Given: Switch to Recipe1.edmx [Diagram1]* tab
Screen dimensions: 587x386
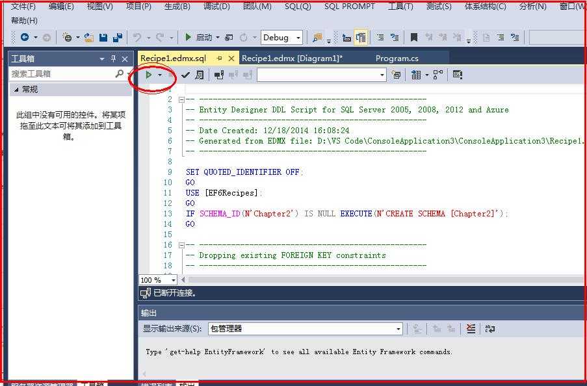Looking at the screenshot, I should pos(292,58).
